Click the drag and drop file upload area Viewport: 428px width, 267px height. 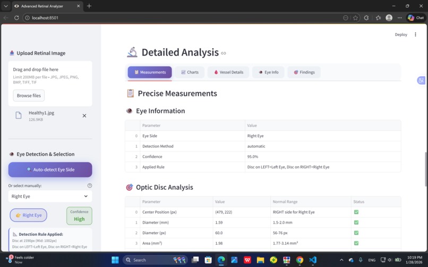point(50,83)
